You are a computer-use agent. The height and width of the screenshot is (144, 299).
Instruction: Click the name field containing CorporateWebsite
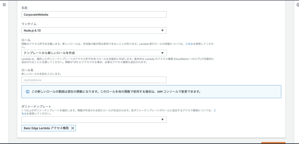94,14
